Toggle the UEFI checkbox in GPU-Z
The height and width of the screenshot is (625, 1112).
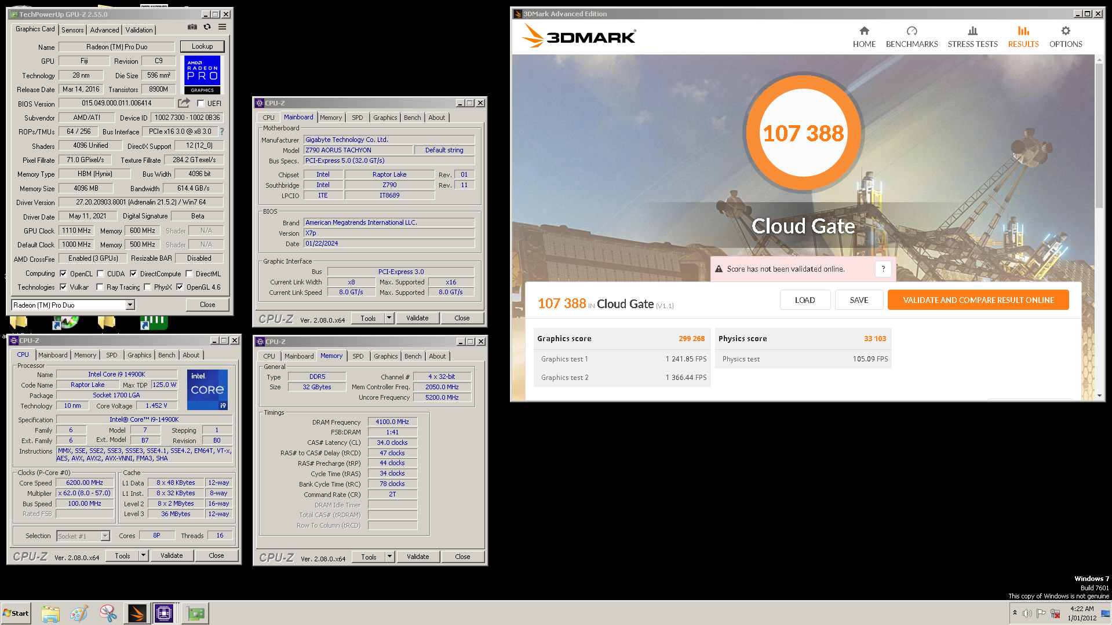(x=200, y=104)
